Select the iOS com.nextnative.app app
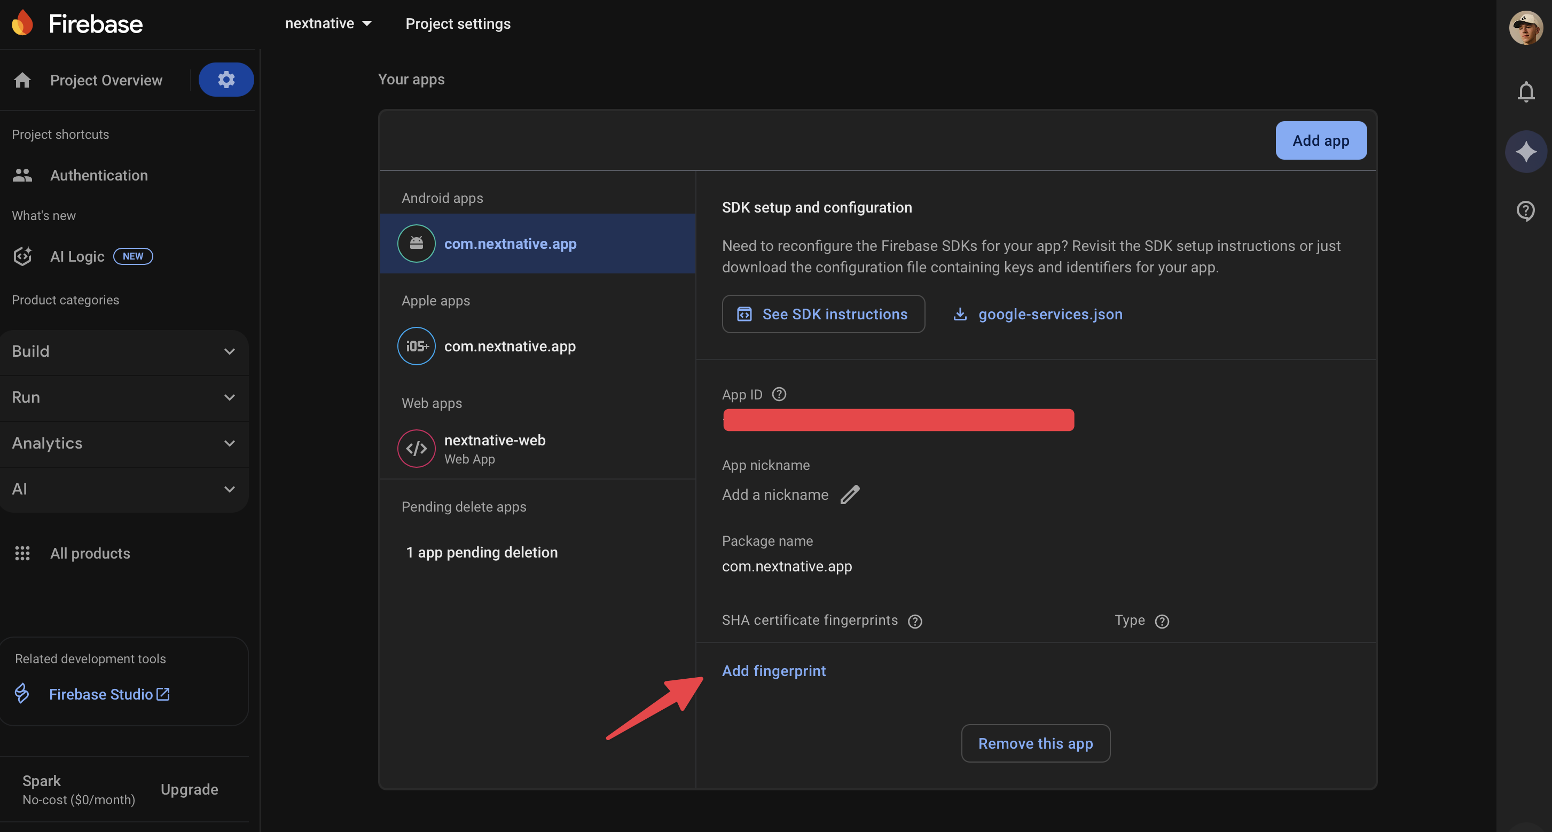 pyautogui.click(x=509, y=347)
